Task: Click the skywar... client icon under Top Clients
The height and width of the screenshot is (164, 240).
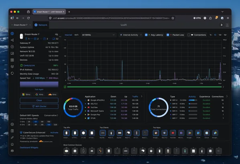Action: click(x=120, y=133)
